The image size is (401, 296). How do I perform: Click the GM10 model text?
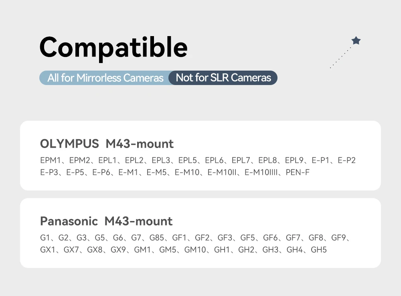(x=195, y=250)
